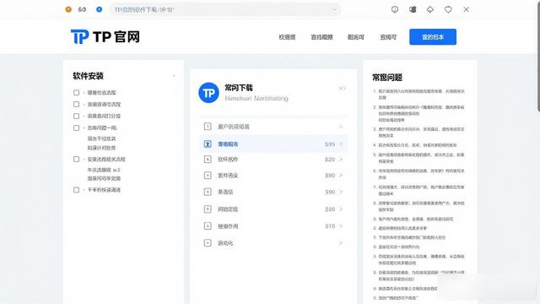Click the shield icon in browser toolbar
The height and width of the screenshot is (304, 540).
click(x=448, y=9)
